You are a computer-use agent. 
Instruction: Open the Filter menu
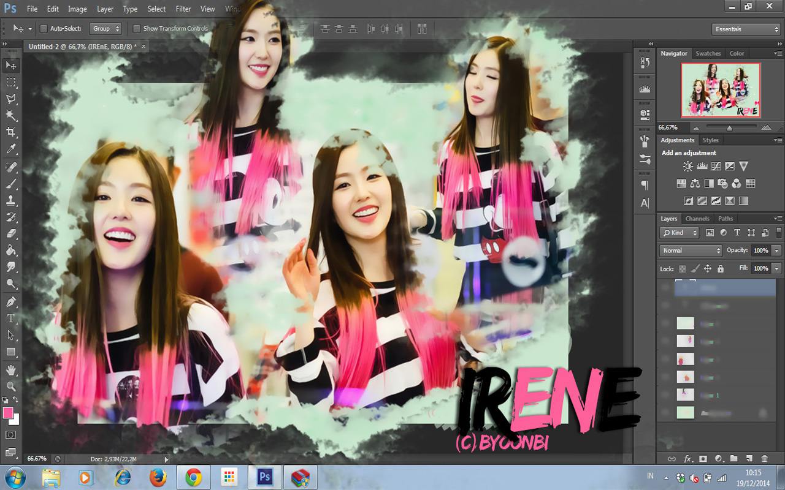click(183, 9)
